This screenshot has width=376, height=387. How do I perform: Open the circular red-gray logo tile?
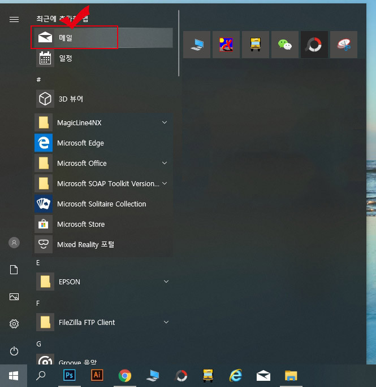tap(314, 45)
